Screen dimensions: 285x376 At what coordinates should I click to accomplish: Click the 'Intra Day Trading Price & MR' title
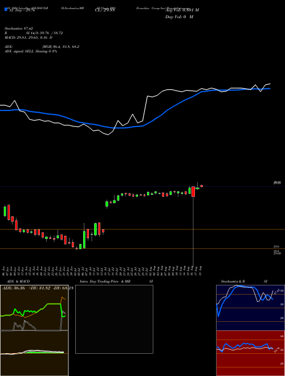tap(105, 281)
